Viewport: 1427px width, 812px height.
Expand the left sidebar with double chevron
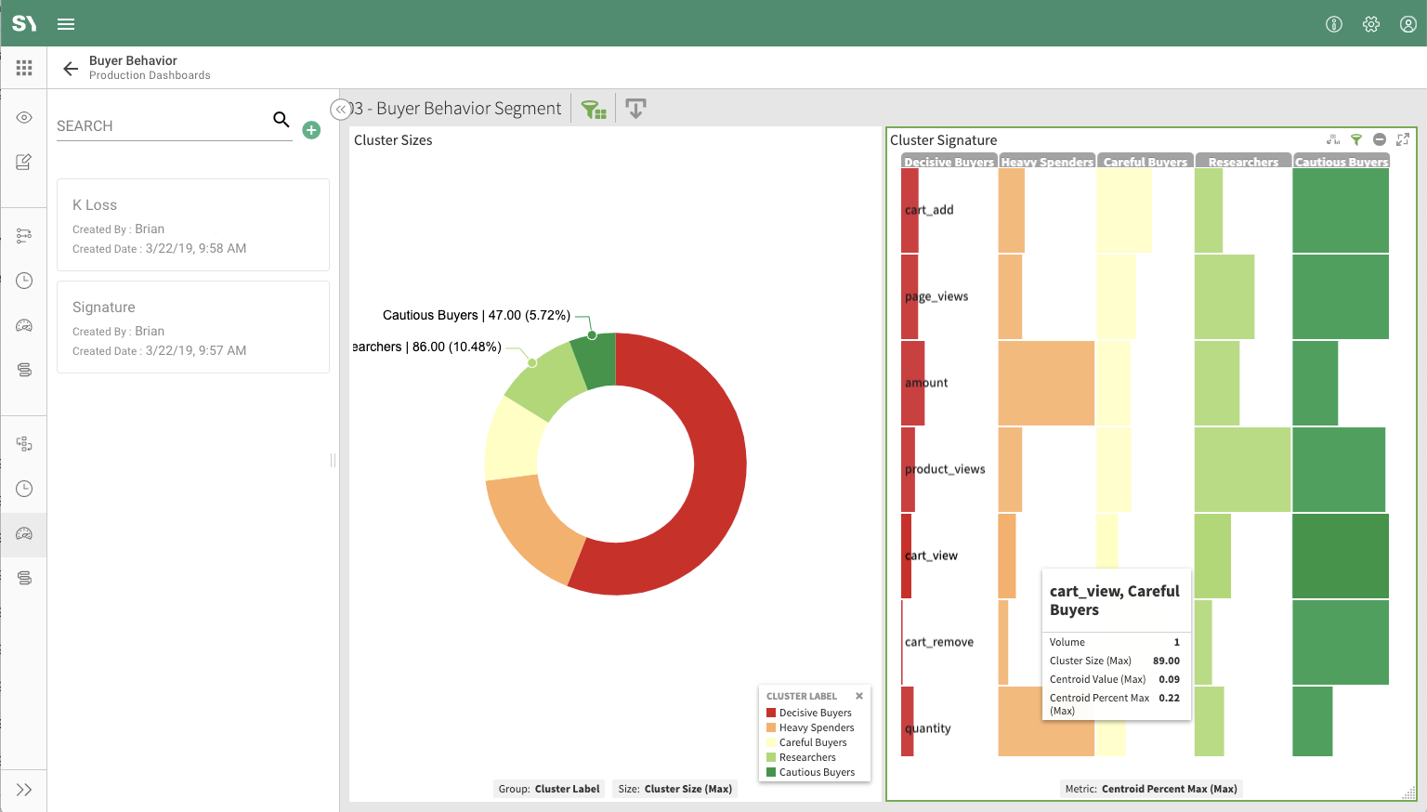(x=24, y=790)
